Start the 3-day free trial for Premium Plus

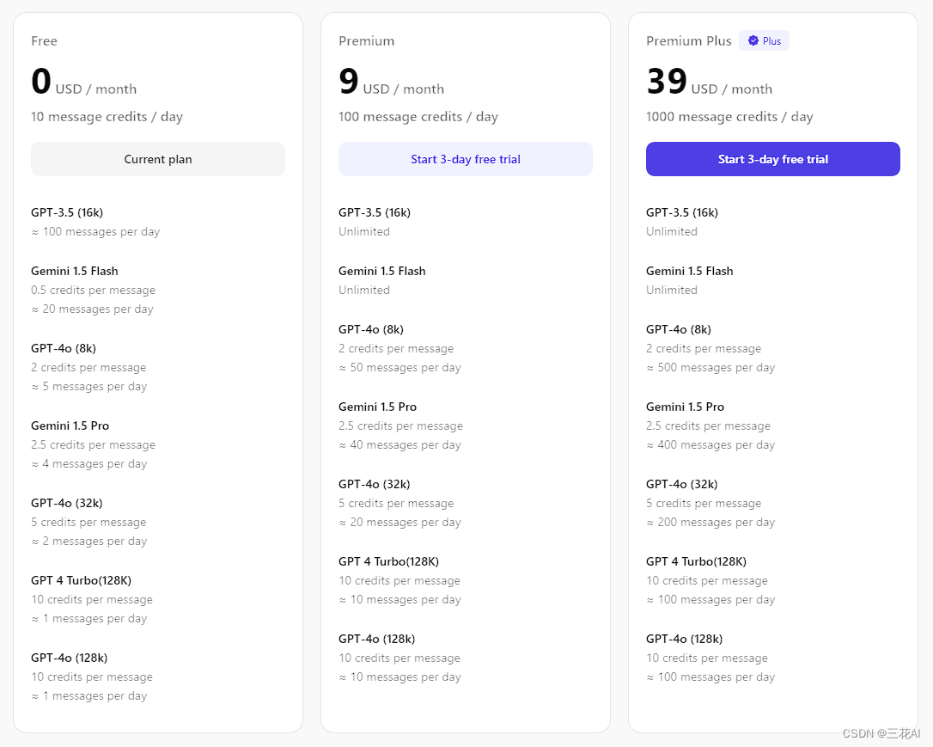[x=773, y=159]
